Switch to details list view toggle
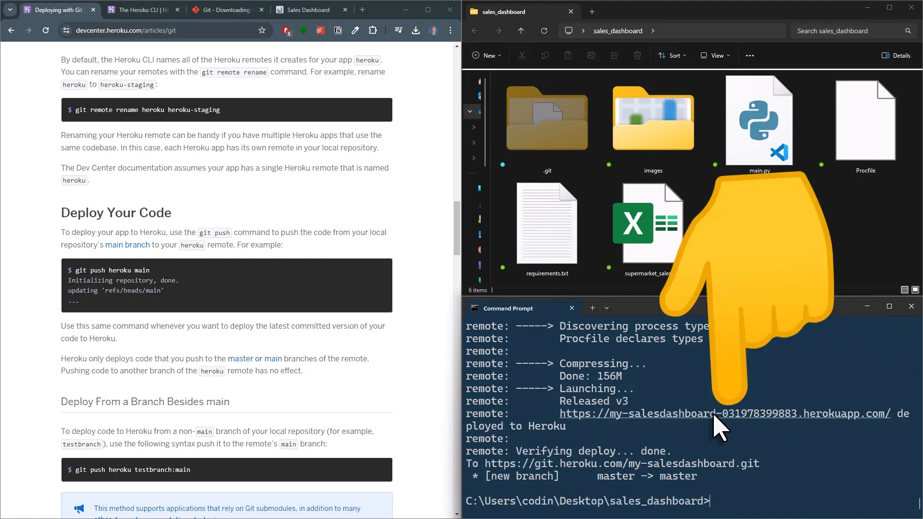The width and height of the screenshot is (923, 519). tap(905, 290)
